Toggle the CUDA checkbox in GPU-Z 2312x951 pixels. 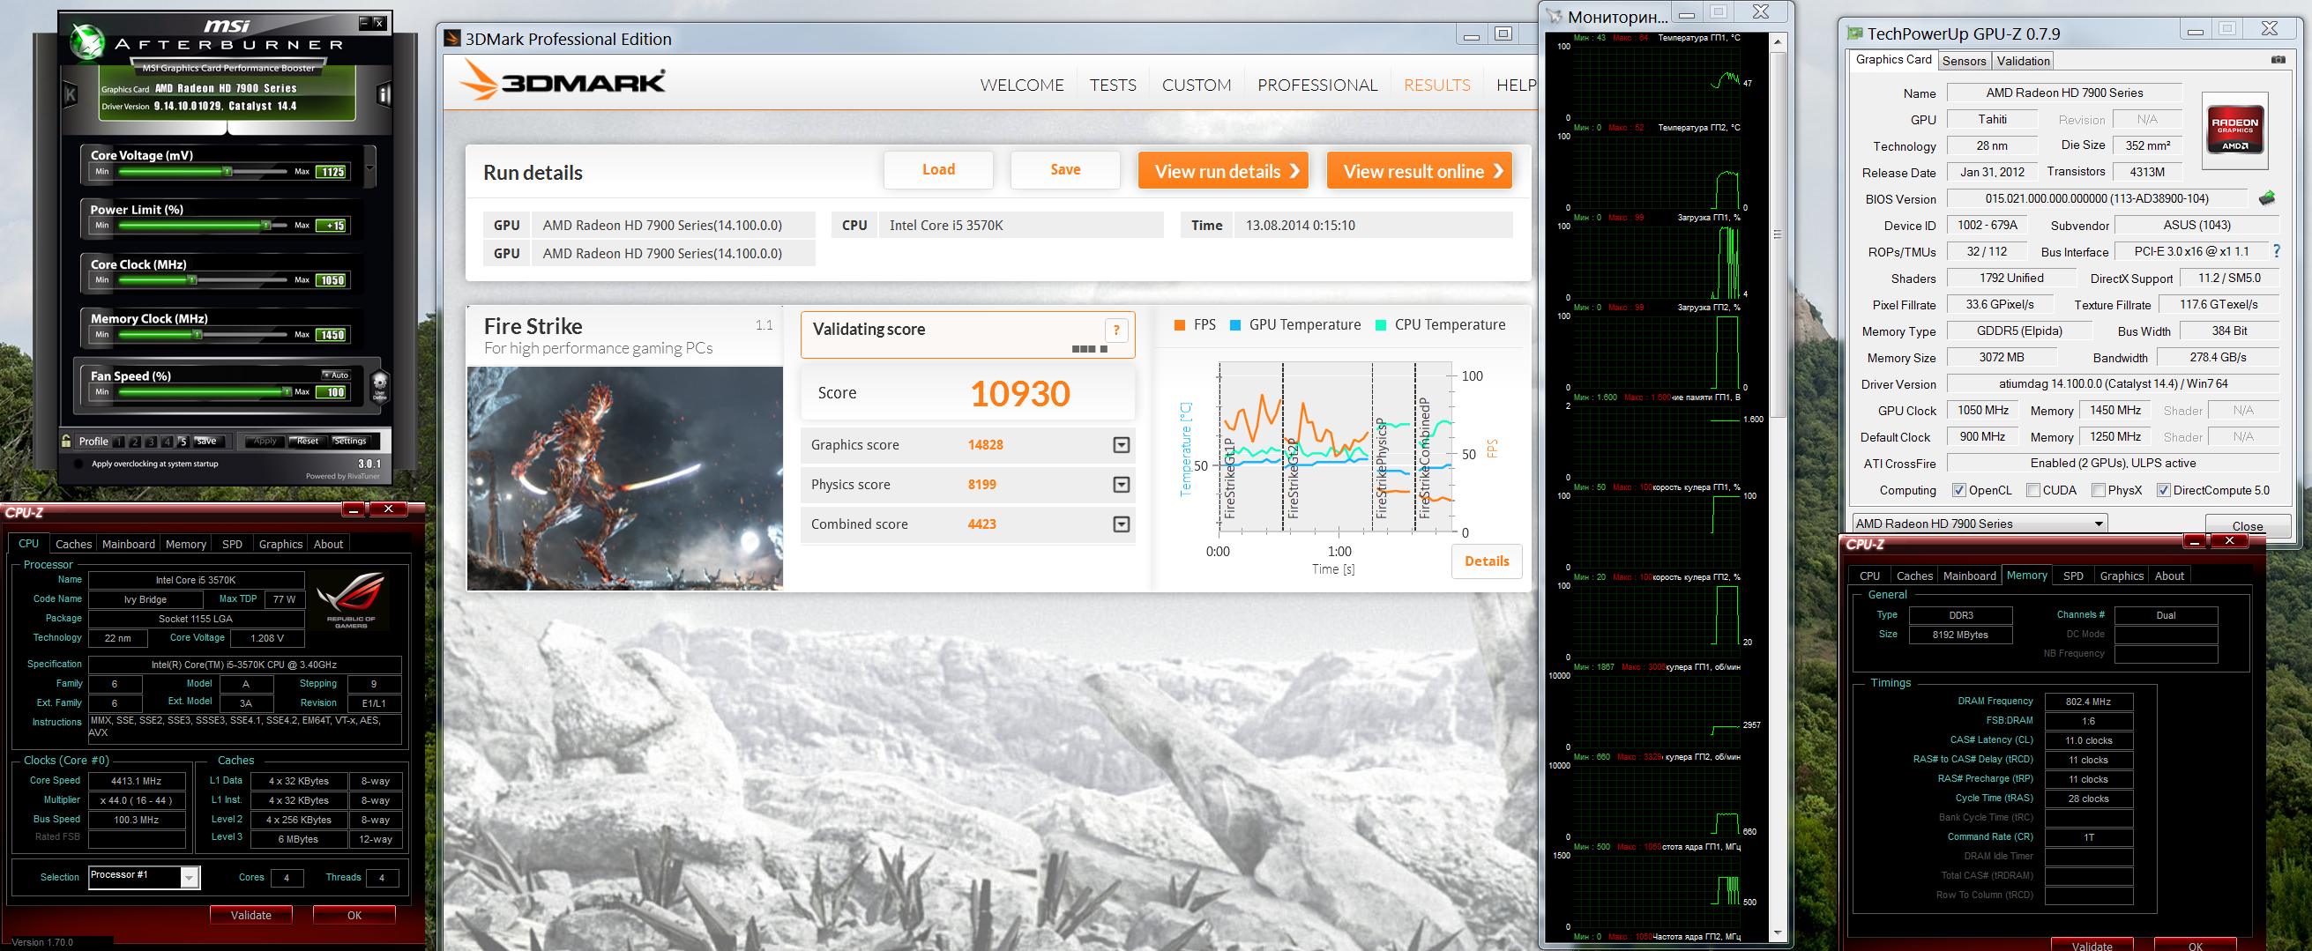2032,491
